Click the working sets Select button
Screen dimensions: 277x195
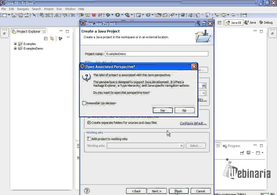(x=196, y=146)
